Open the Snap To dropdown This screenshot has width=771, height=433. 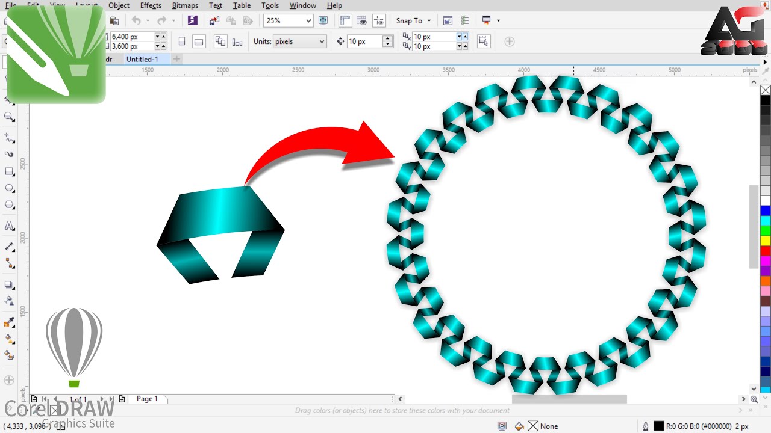click(413, 20)
